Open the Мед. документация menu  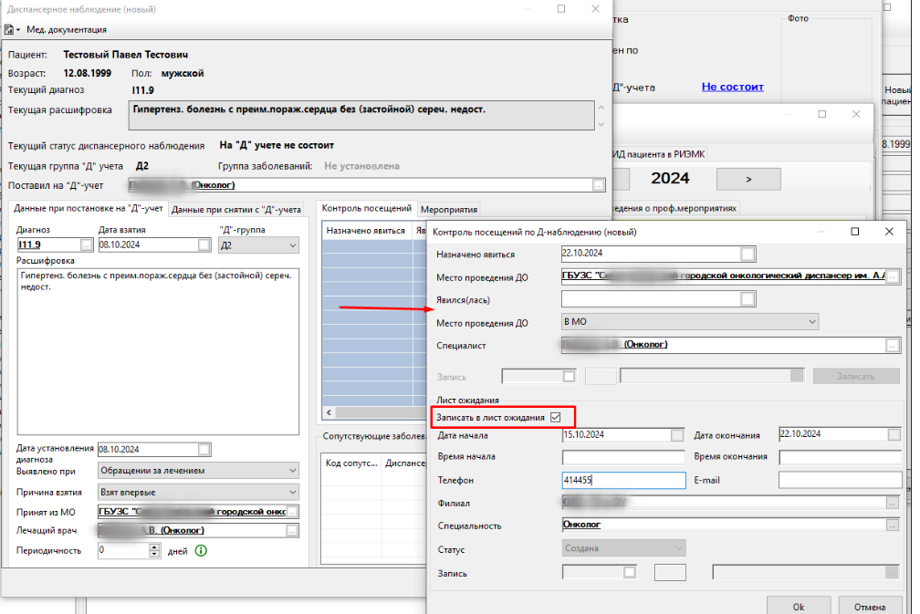click(x=67, y=29)
